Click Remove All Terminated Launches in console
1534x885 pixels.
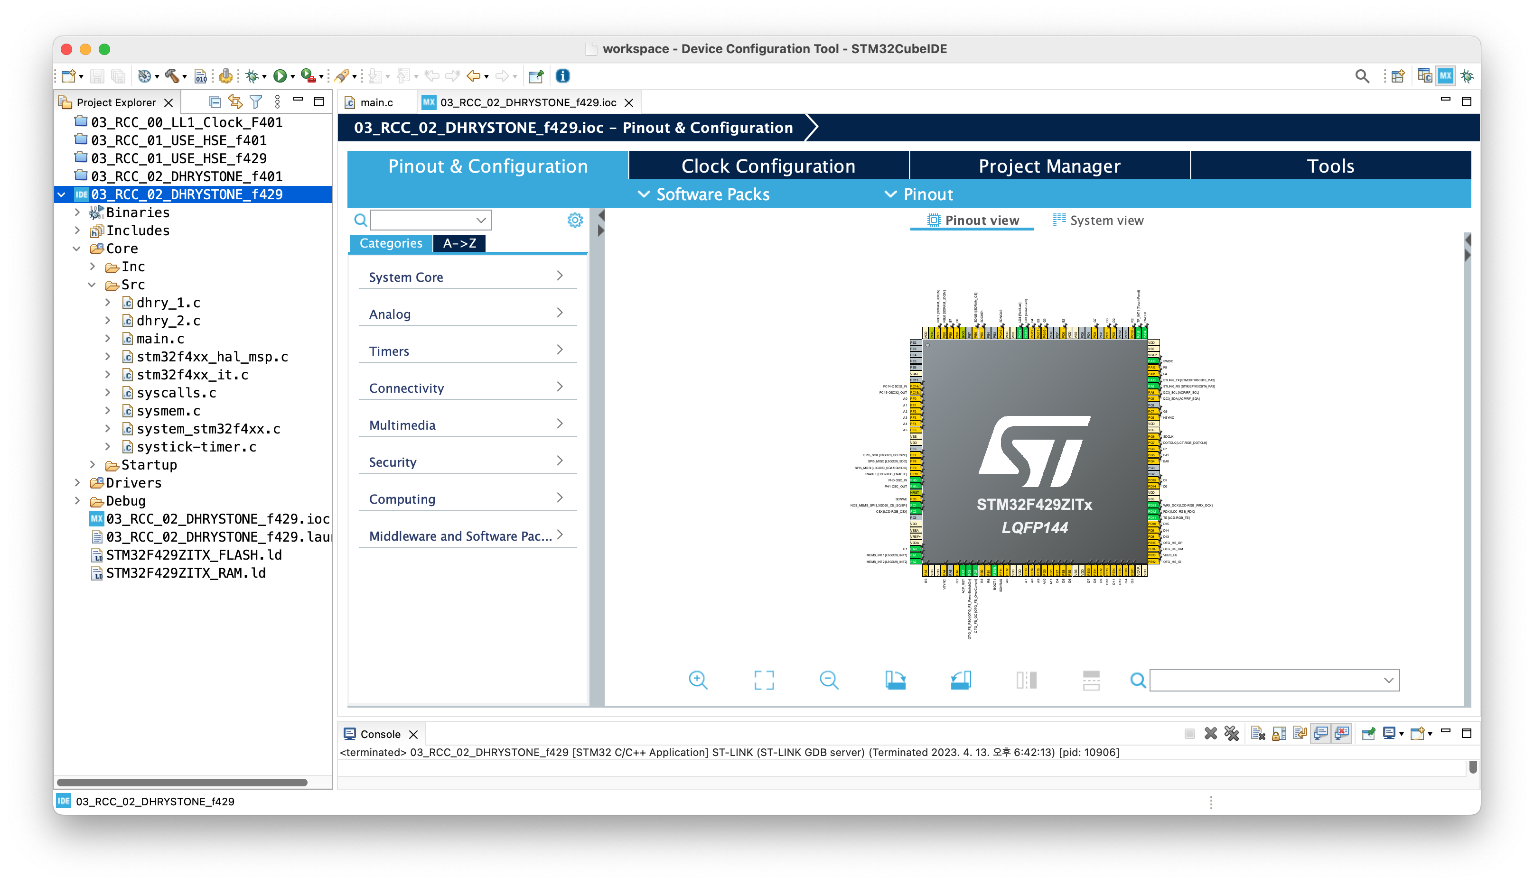click(x=1232, y=734)
